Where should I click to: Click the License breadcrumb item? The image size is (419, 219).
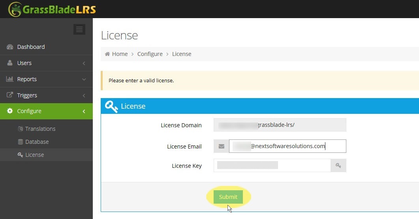click(x=182, y=54)
